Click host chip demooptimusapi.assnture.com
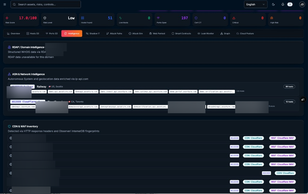 pos(115,107)
